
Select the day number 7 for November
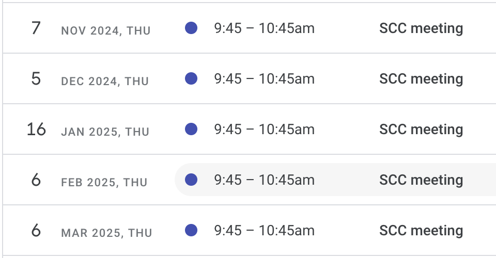coord(36,28)
